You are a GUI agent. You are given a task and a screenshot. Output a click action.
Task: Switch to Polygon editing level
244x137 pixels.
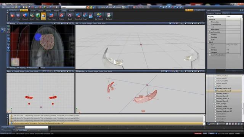(117, 7)
